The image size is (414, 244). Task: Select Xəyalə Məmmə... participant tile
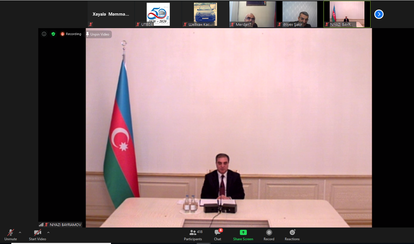111,14
